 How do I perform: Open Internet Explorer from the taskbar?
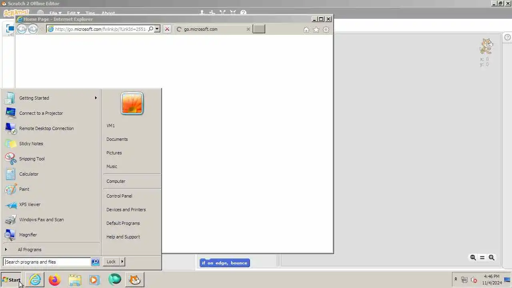(35, 280)
